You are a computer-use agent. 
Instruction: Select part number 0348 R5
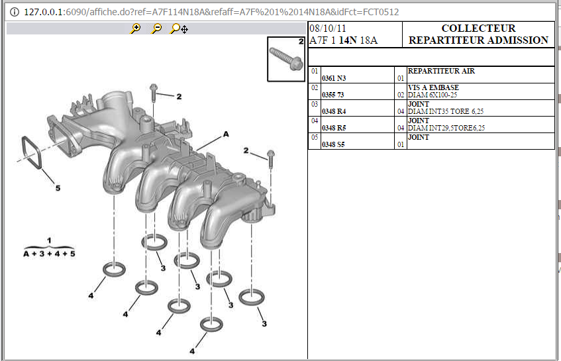point(334,128)
